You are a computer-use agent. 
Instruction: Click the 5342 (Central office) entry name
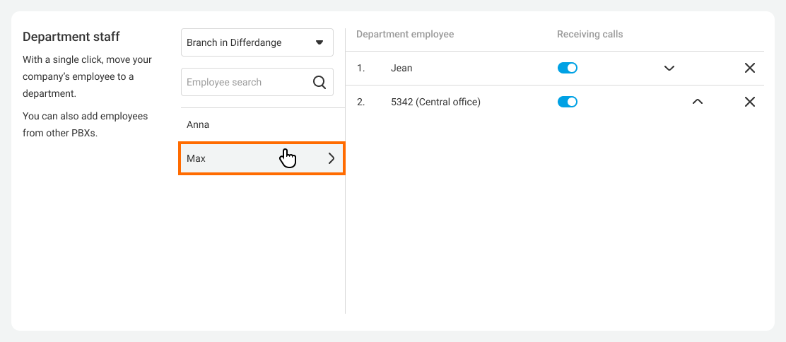point(435,102)
